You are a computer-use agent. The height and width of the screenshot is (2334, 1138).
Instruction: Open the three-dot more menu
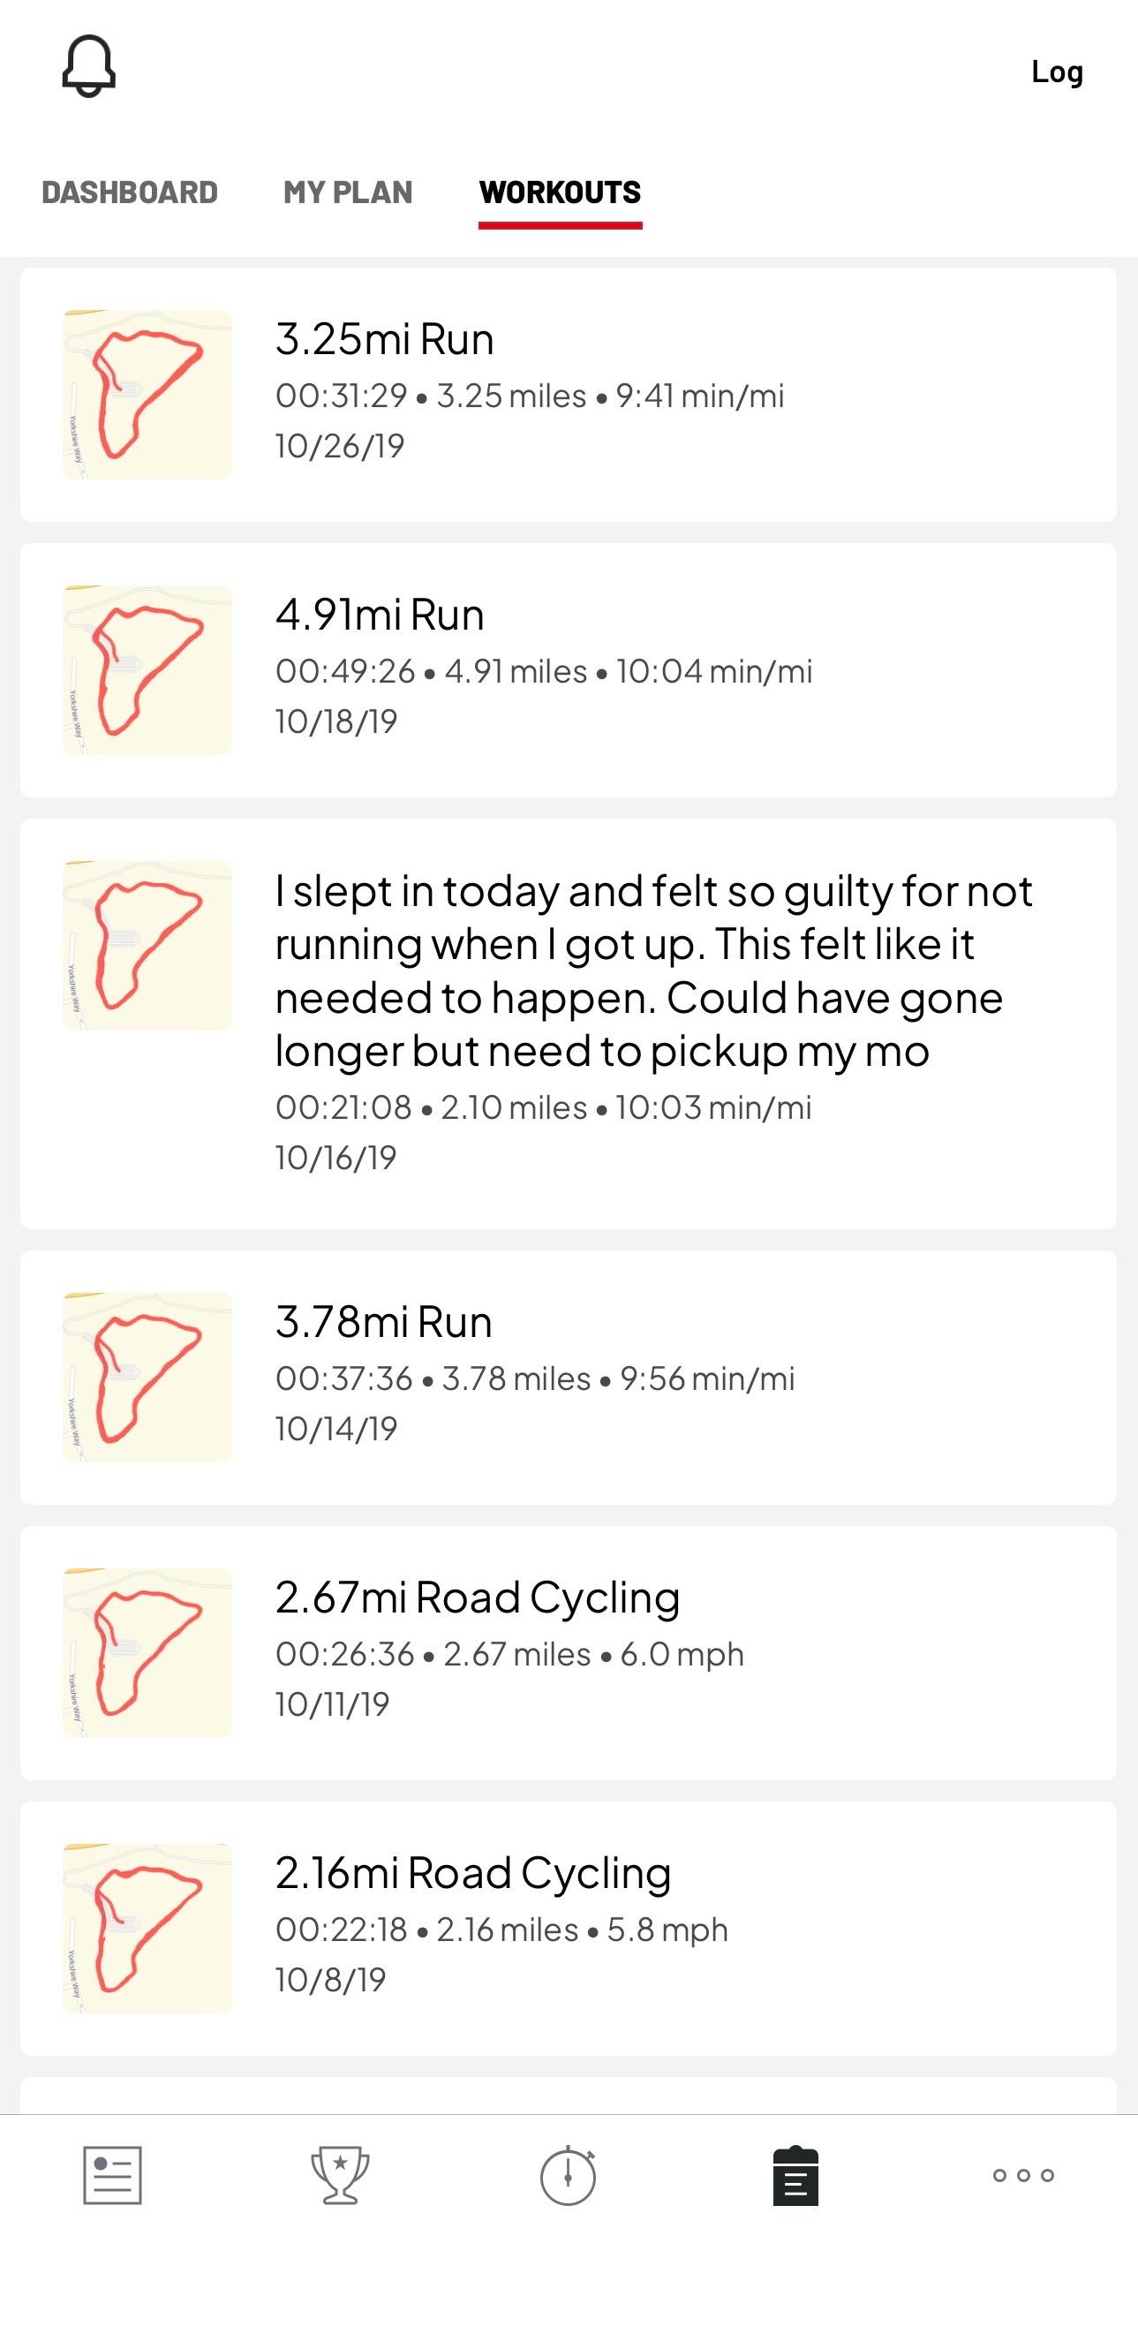coord(1023,2174)
